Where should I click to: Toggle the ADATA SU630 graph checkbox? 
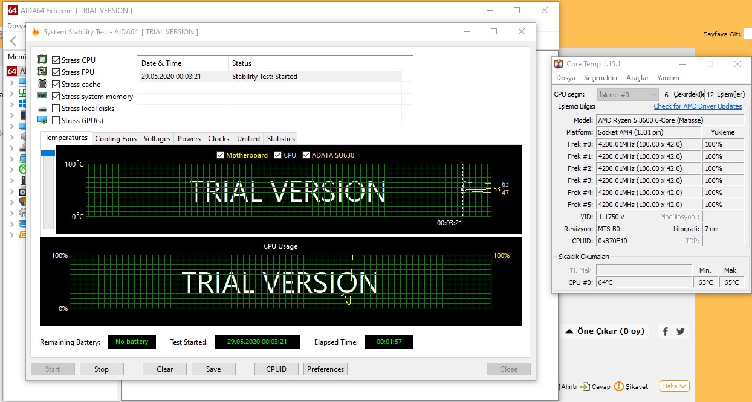[306, 155]
